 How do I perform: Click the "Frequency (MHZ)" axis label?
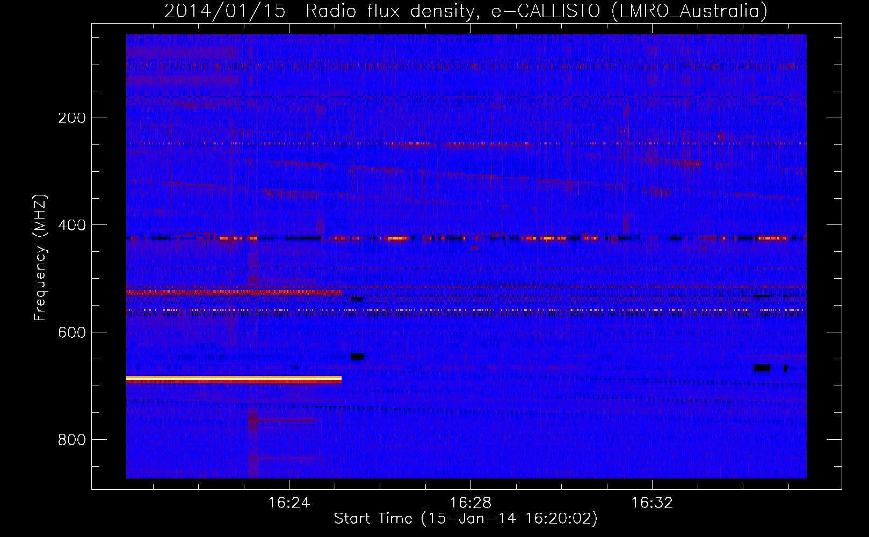[x=40, y=258]
